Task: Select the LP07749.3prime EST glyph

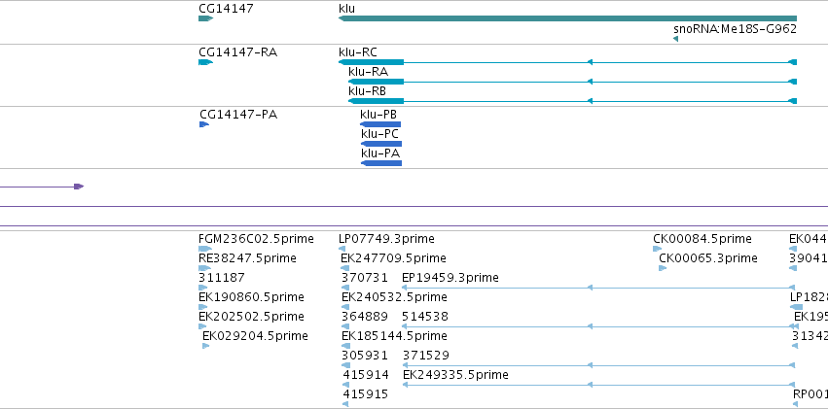Action: [343, 249]
